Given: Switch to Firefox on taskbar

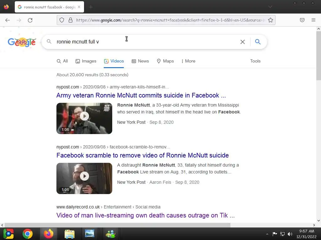Looking at the screenshot, I should (49, 234).
